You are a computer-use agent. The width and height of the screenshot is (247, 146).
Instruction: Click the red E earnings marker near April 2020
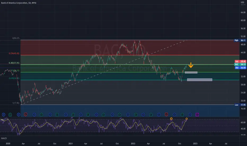(25, 115)
